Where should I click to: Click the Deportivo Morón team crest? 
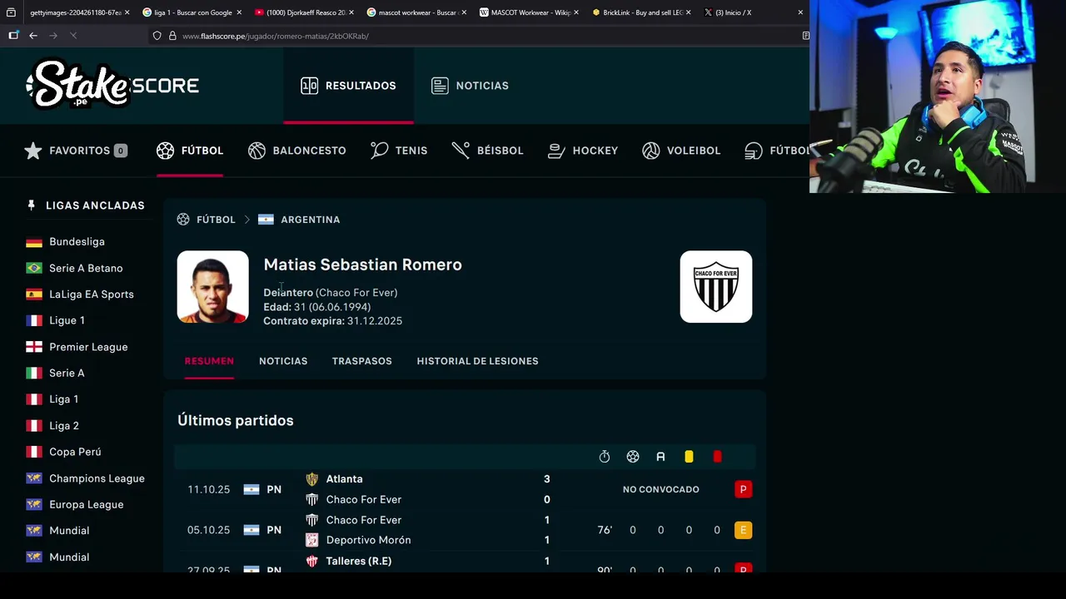click(311, 540)
